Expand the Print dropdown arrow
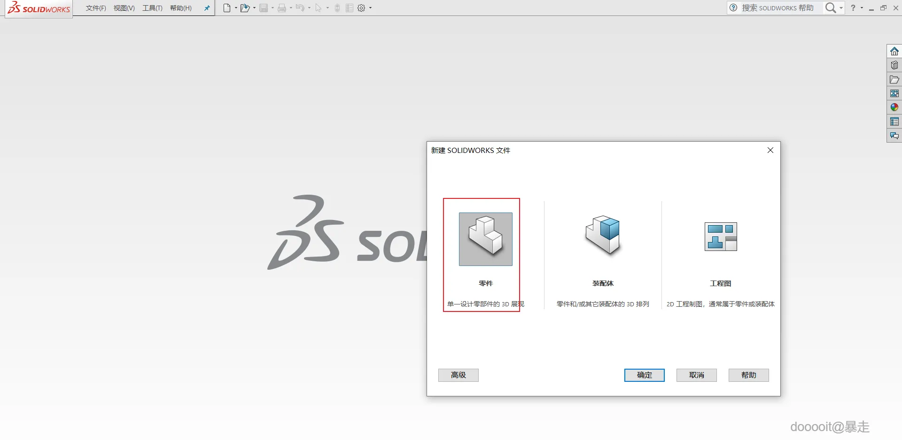 tap(291, 8)
